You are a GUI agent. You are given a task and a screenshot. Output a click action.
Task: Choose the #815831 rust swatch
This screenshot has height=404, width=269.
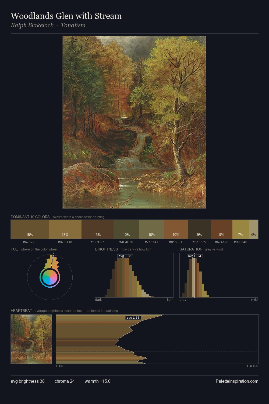point(176,229)
